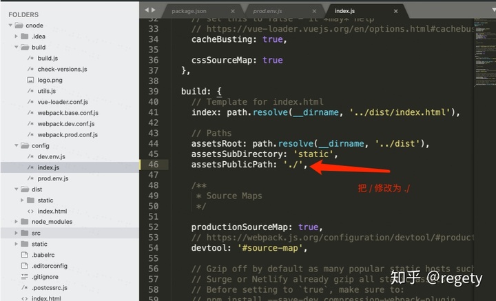Click the build folder icon
The width and height of the screenshot is (496, 301).
[25, 47]
